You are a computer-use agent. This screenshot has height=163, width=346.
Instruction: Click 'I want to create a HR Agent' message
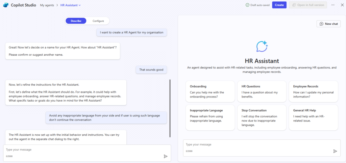pyautogui.click(x=131, y=32)
